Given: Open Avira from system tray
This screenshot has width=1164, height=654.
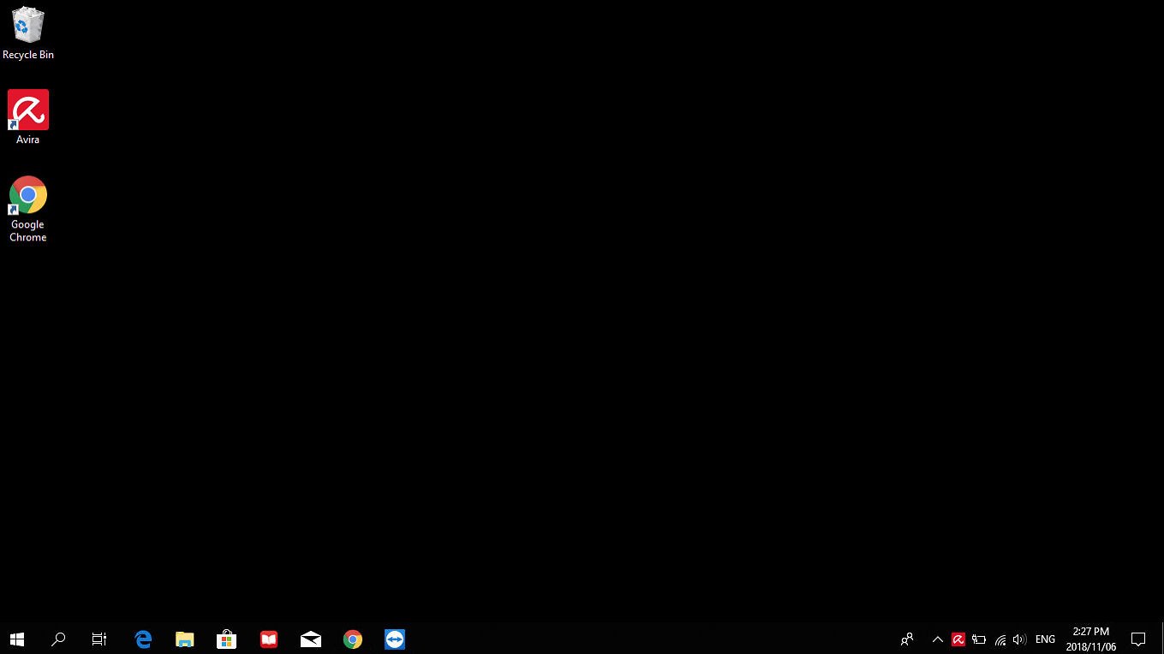Looking at the screenshot, I should click(958, 639).
